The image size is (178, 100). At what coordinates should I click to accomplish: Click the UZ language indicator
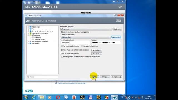(122, 97)
